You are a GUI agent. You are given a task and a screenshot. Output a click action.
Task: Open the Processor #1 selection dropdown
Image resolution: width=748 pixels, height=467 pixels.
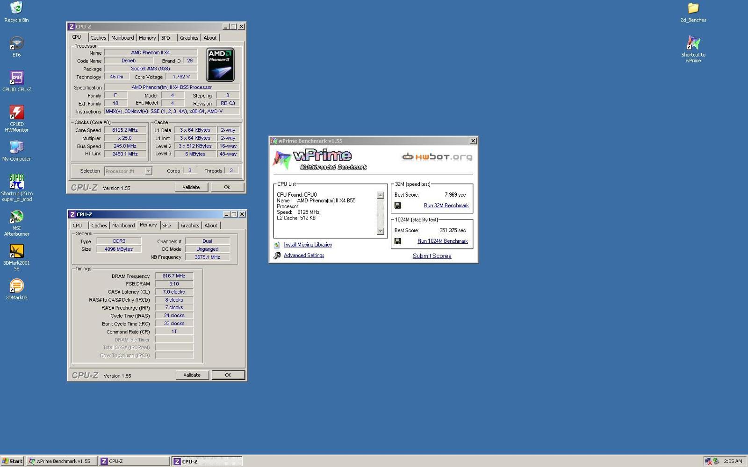pyautogui.click(x=148, y=171)
